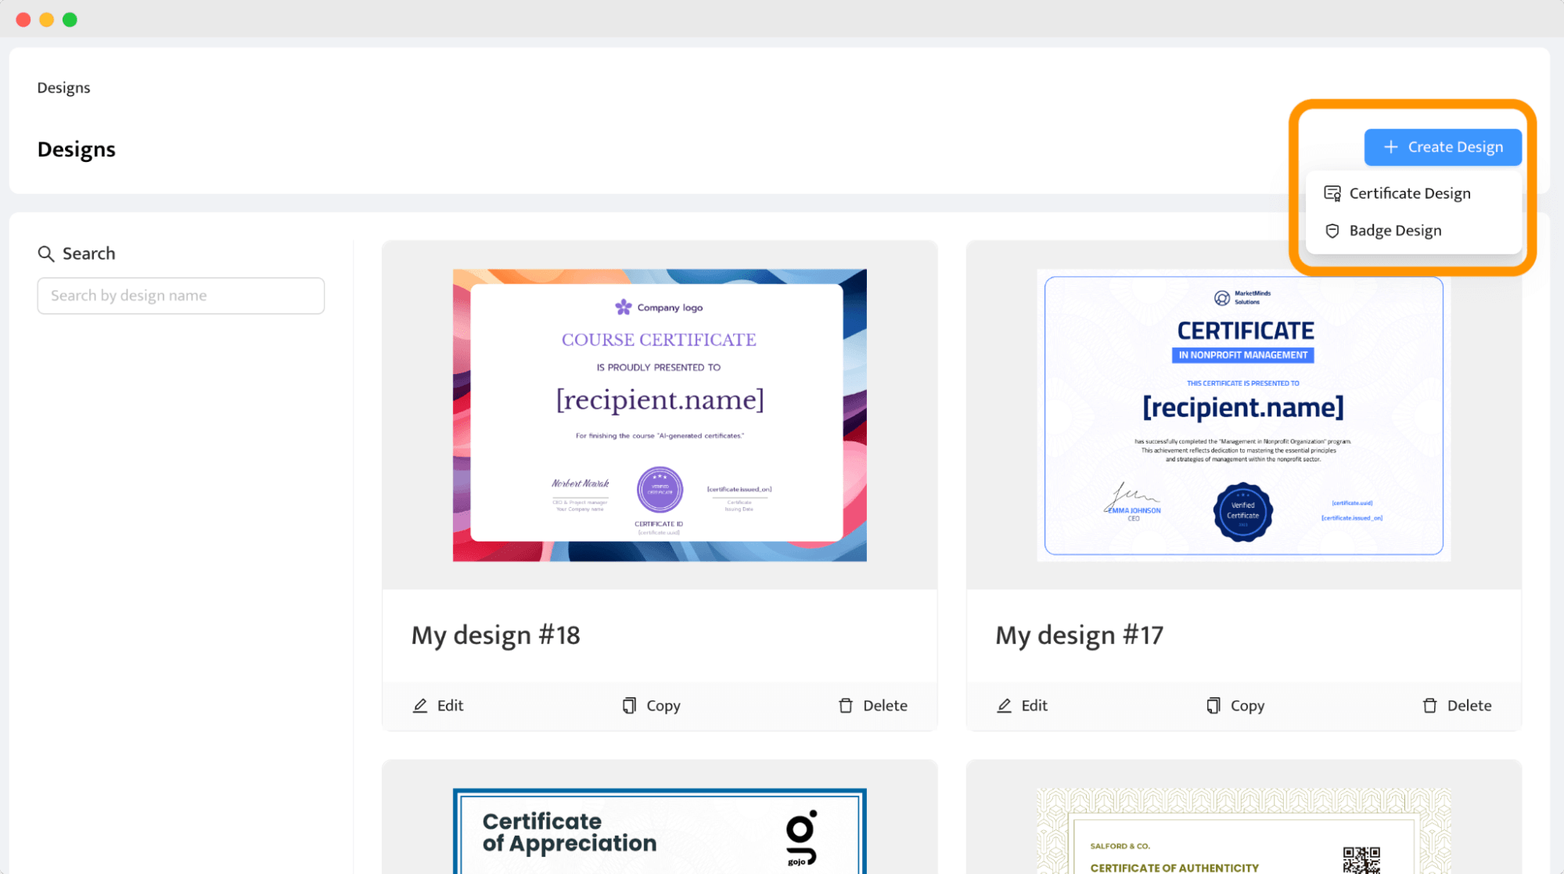The image size is (1564, 874).
Task: Copy My design #17
Action: tap(1235, 706)
